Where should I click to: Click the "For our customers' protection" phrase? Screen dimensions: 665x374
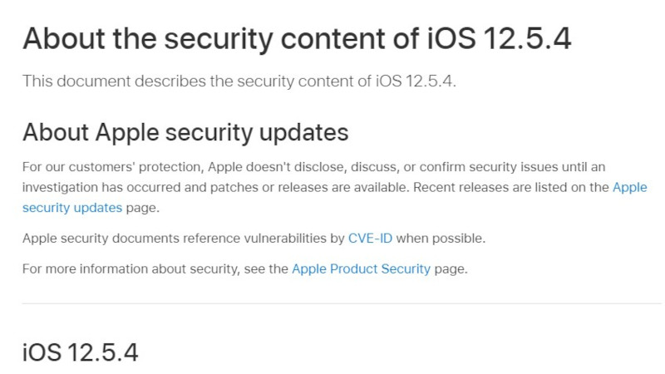(107, 167)
